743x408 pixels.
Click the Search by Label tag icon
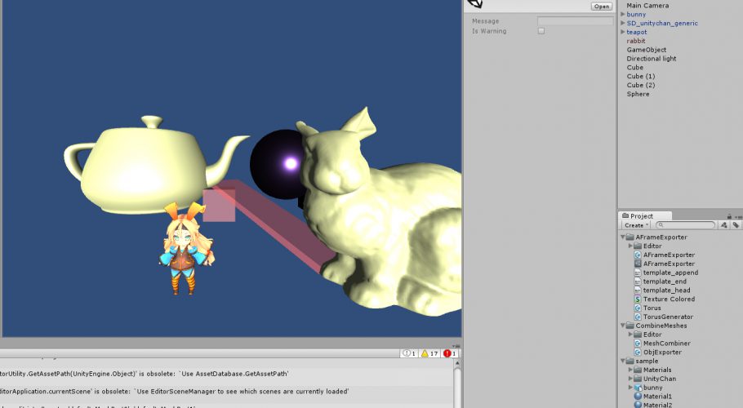click(736, 225)
